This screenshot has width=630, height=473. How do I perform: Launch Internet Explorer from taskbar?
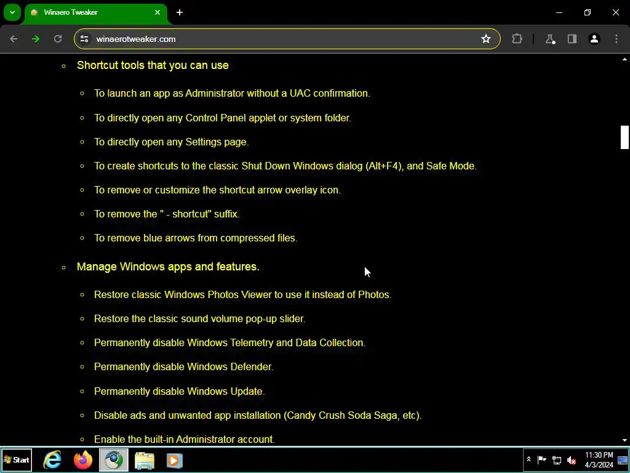(x=53, y=460)
